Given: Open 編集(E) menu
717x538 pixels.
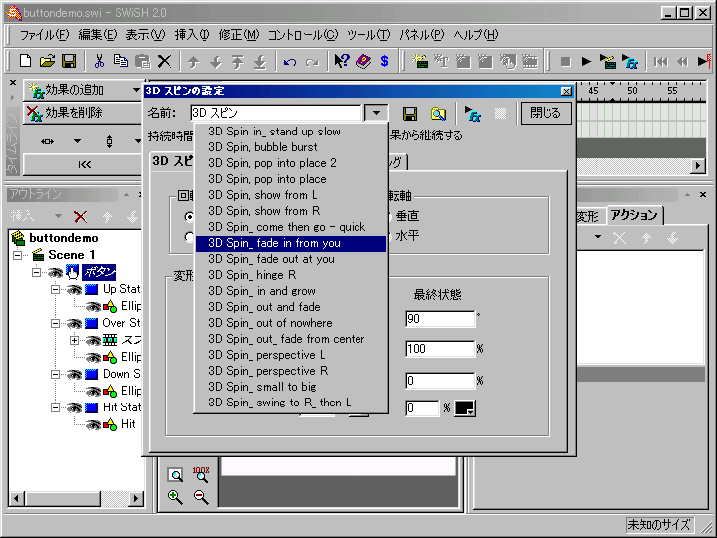Looking at the screenshot, I should (x=97, y=35).
